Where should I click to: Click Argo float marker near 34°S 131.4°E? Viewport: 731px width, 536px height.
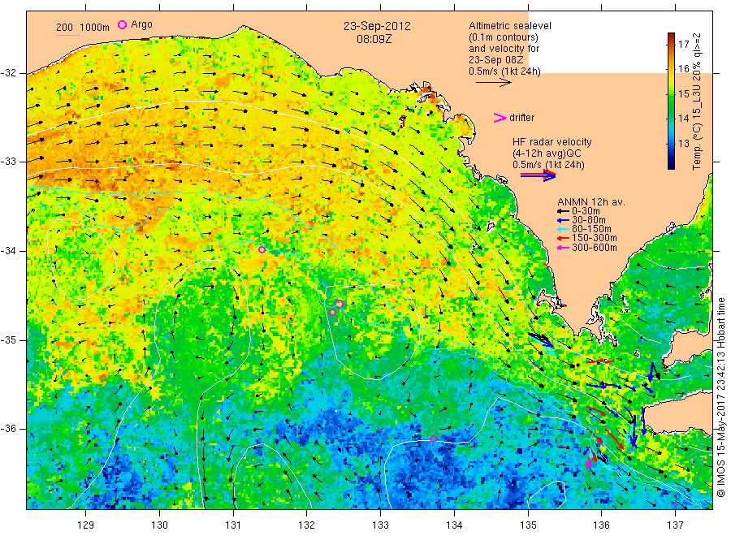coord(262,250)
